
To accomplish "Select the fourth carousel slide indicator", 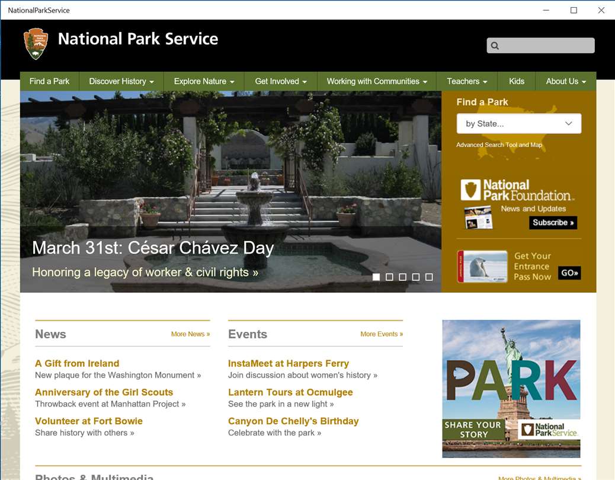I will [x=416, y=277].
